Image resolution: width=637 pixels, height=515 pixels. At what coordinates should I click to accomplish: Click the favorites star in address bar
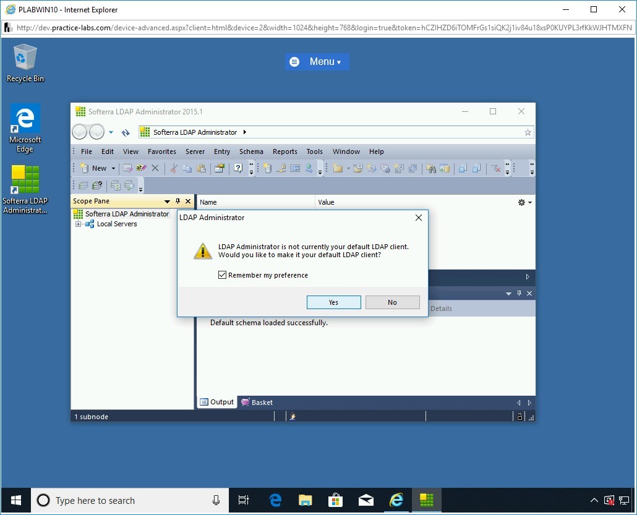tap(528, 132)
